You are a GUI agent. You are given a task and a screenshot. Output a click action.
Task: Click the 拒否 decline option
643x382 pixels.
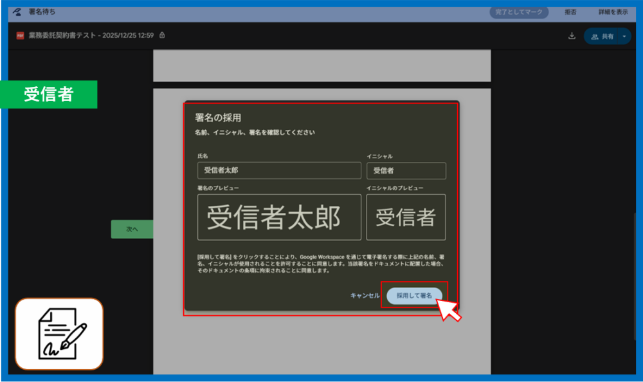570,12
